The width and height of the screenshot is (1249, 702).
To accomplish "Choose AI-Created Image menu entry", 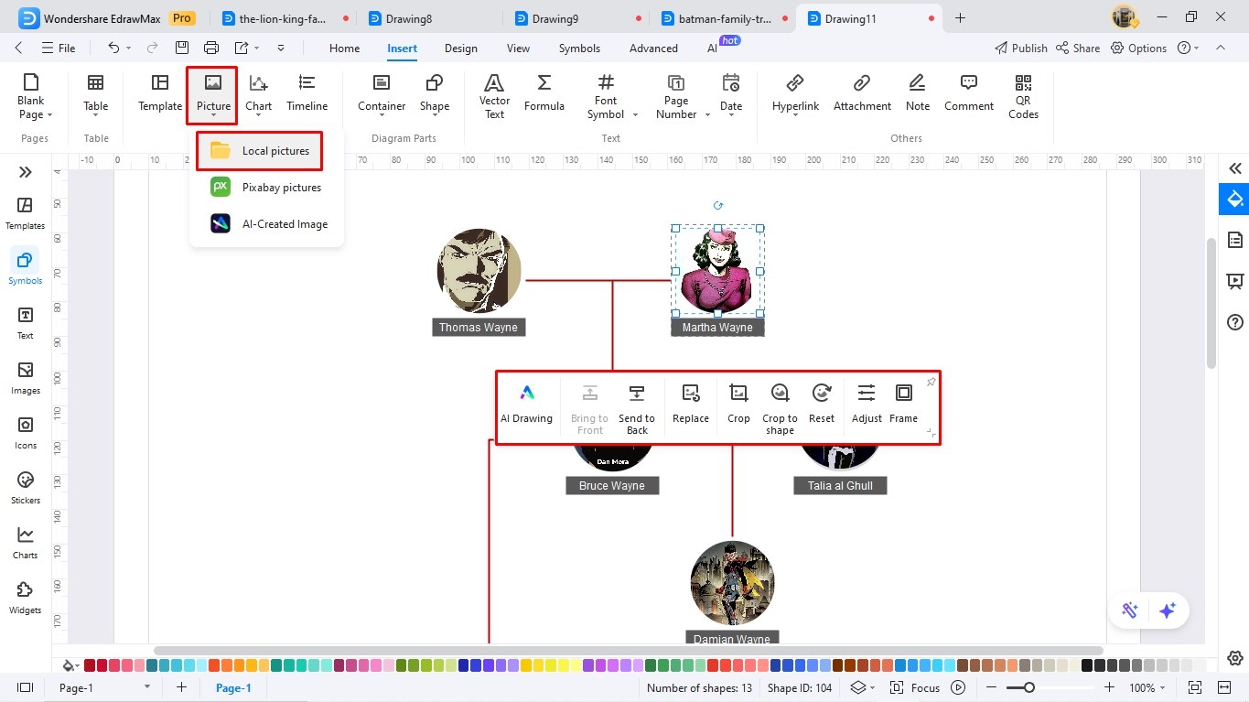I will click(x=266, y=223).
